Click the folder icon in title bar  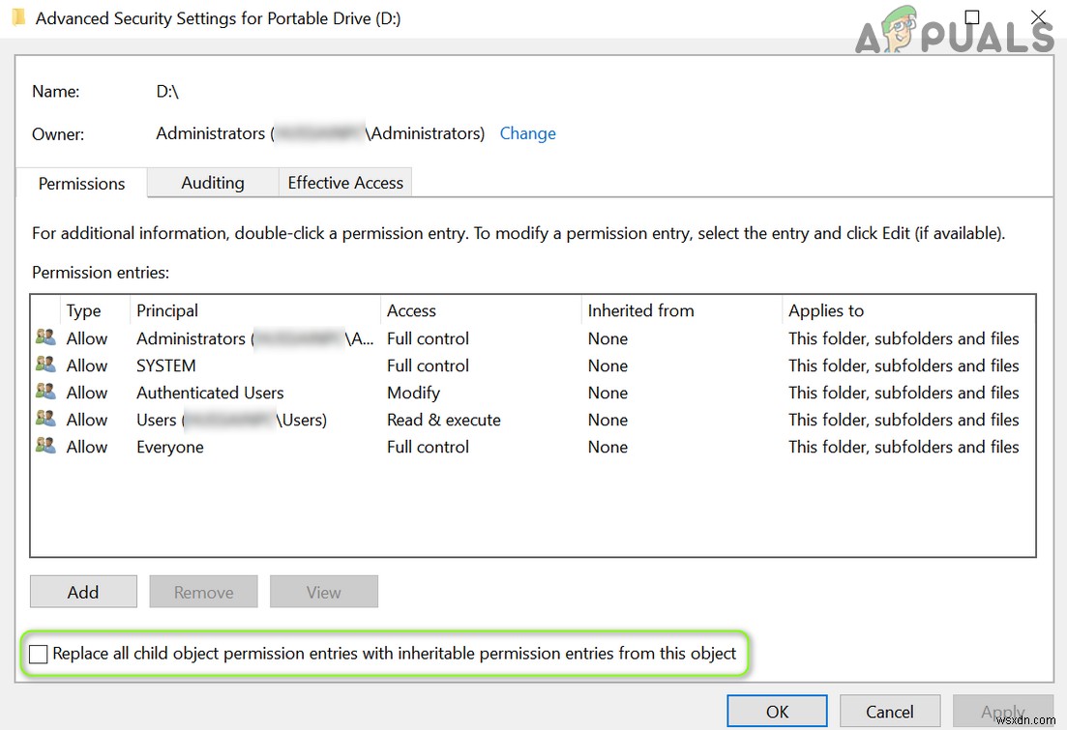(18, 18)
